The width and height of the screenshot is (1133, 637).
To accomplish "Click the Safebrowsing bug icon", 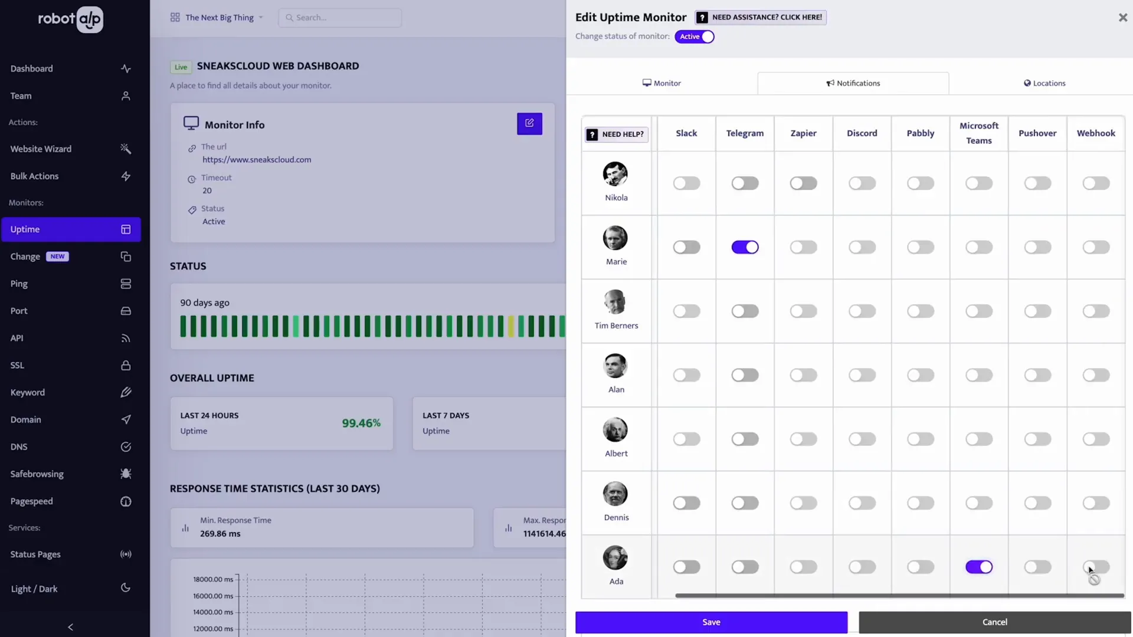I will click(126, 474).
